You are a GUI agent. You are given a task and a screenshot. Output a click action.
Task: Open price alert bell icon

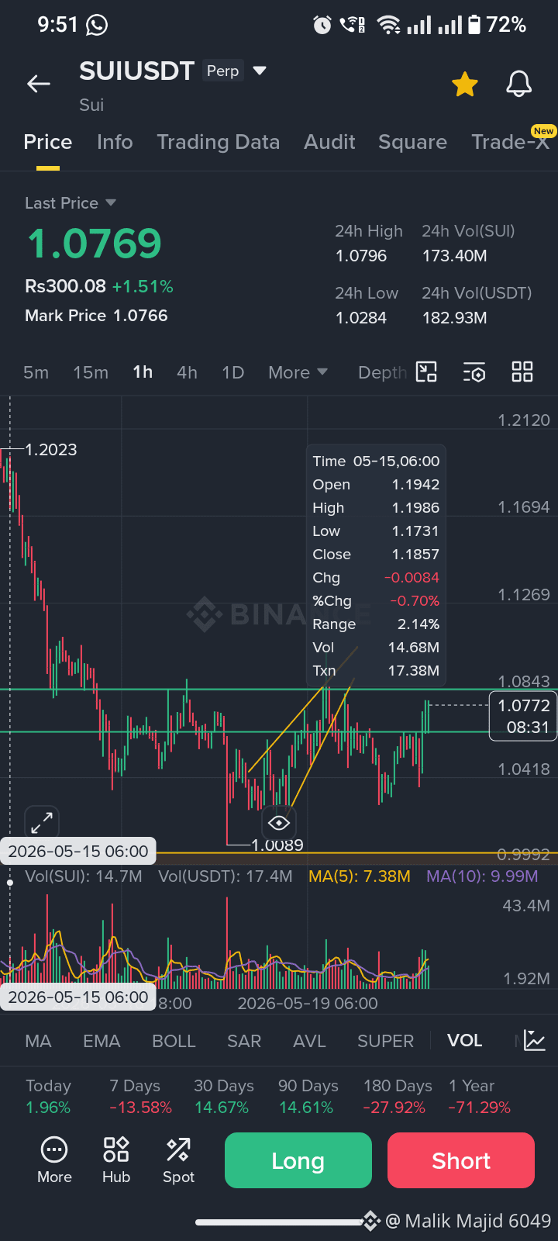click(x=518, y=84)
